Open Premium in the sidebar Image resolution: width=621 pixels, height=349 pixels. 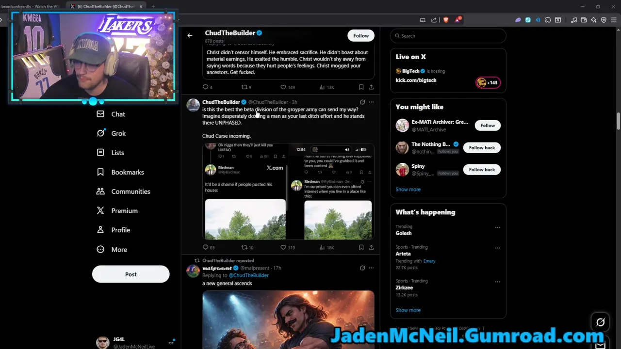[x=117, y=211]
